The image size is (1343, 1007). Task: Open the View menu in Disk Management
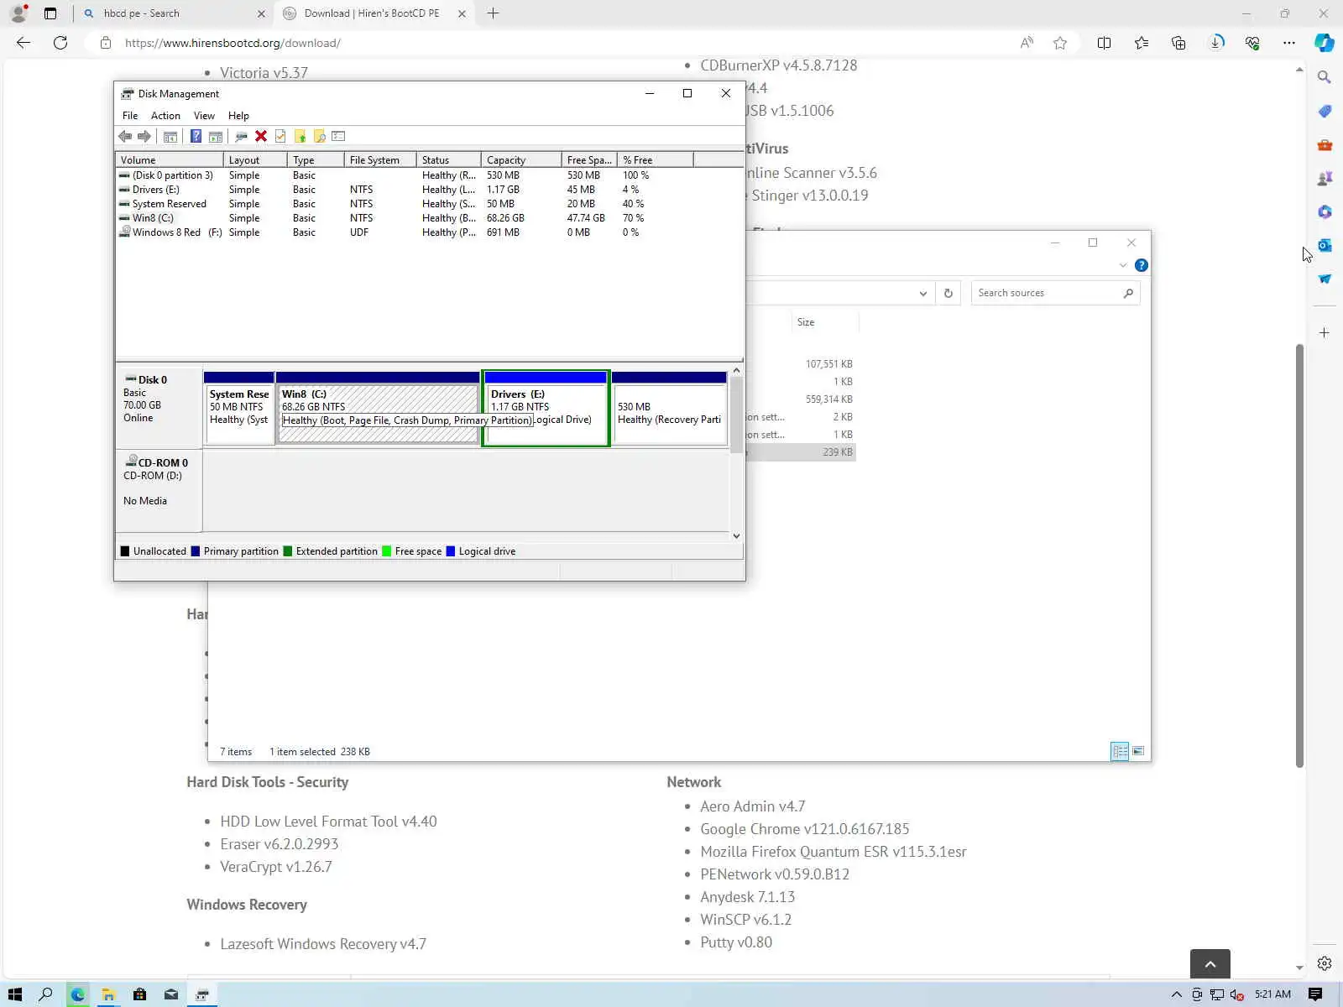click(x=204, y=116)
